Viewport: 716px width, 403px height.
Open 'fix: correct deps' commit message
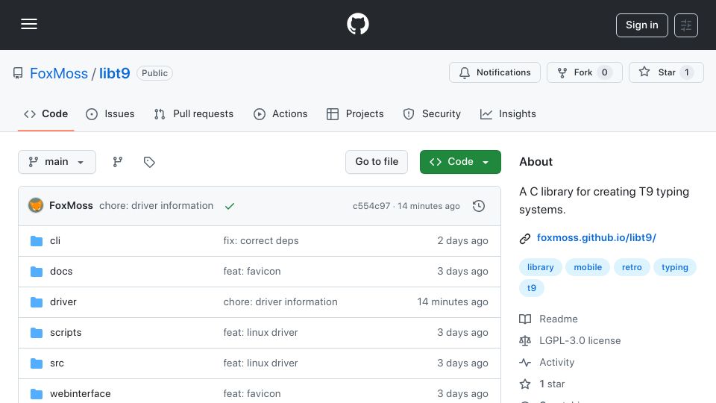(261, 241)
